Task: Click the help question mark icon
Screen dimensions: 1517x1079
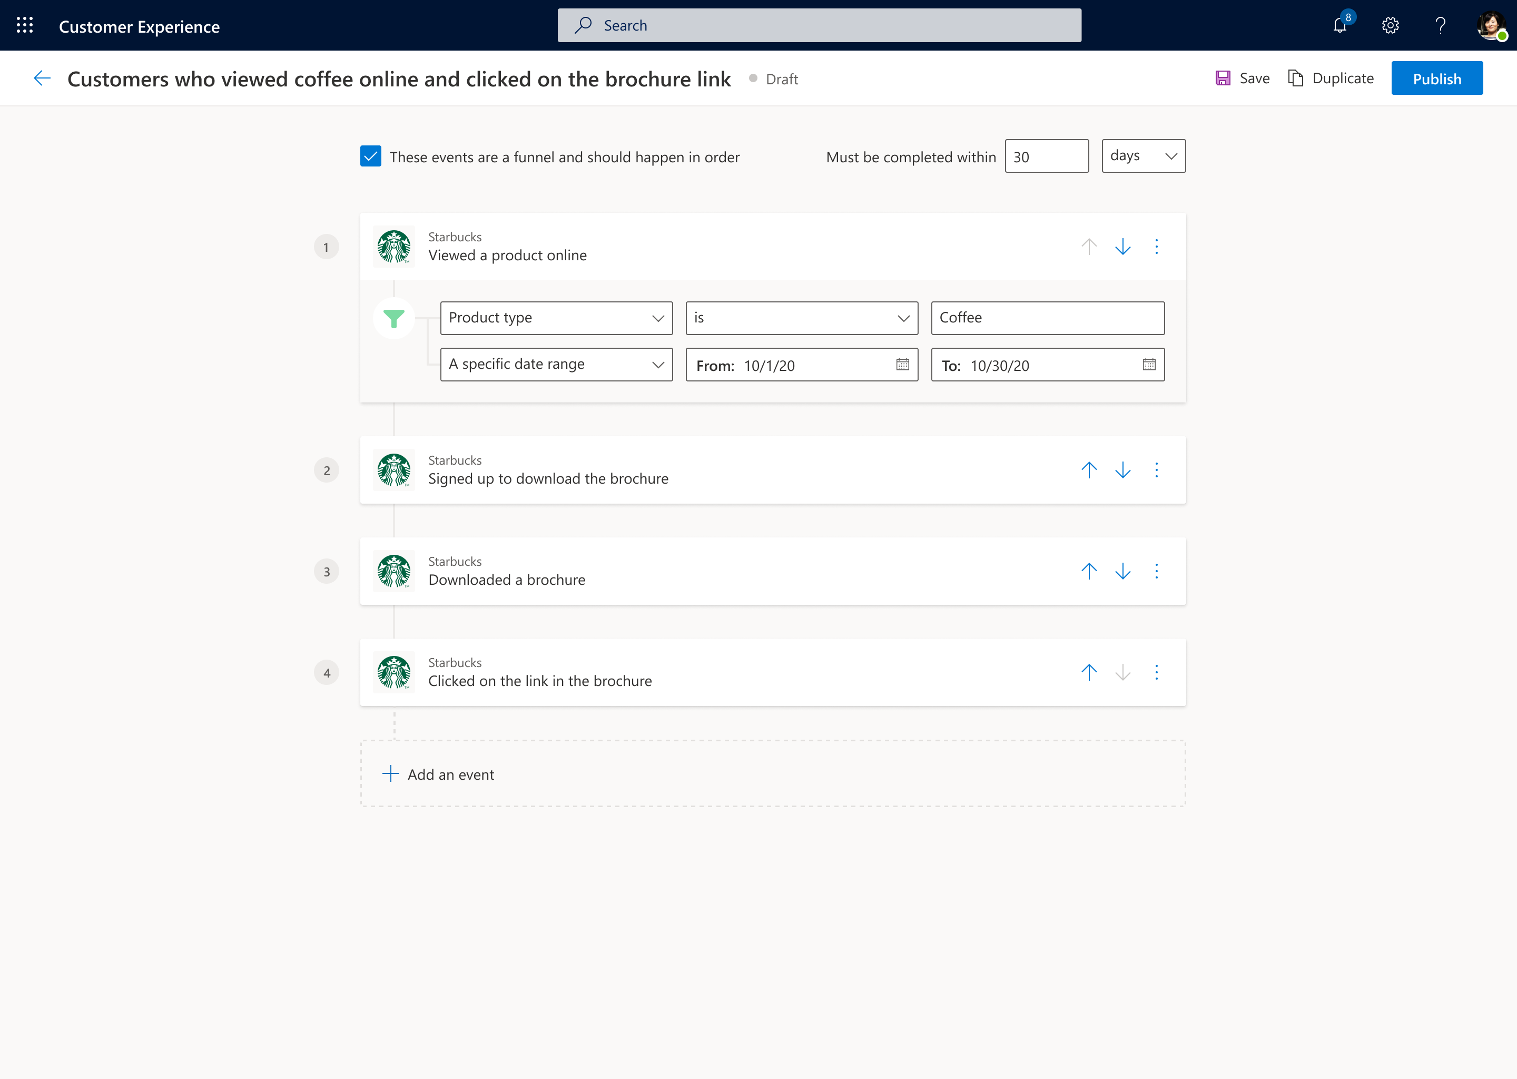Action: coord(1440,25)
